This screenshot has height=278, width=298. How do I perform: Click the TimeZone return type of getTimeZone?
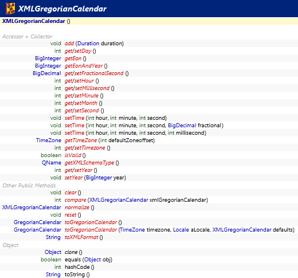coord(49,140)
